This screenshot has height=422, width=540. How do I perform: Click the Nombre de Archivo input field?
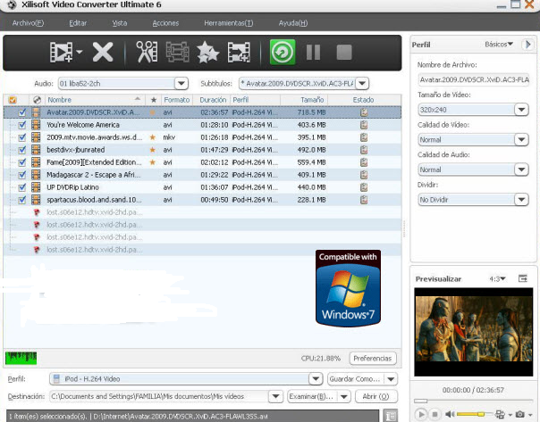tap(474, 79)
